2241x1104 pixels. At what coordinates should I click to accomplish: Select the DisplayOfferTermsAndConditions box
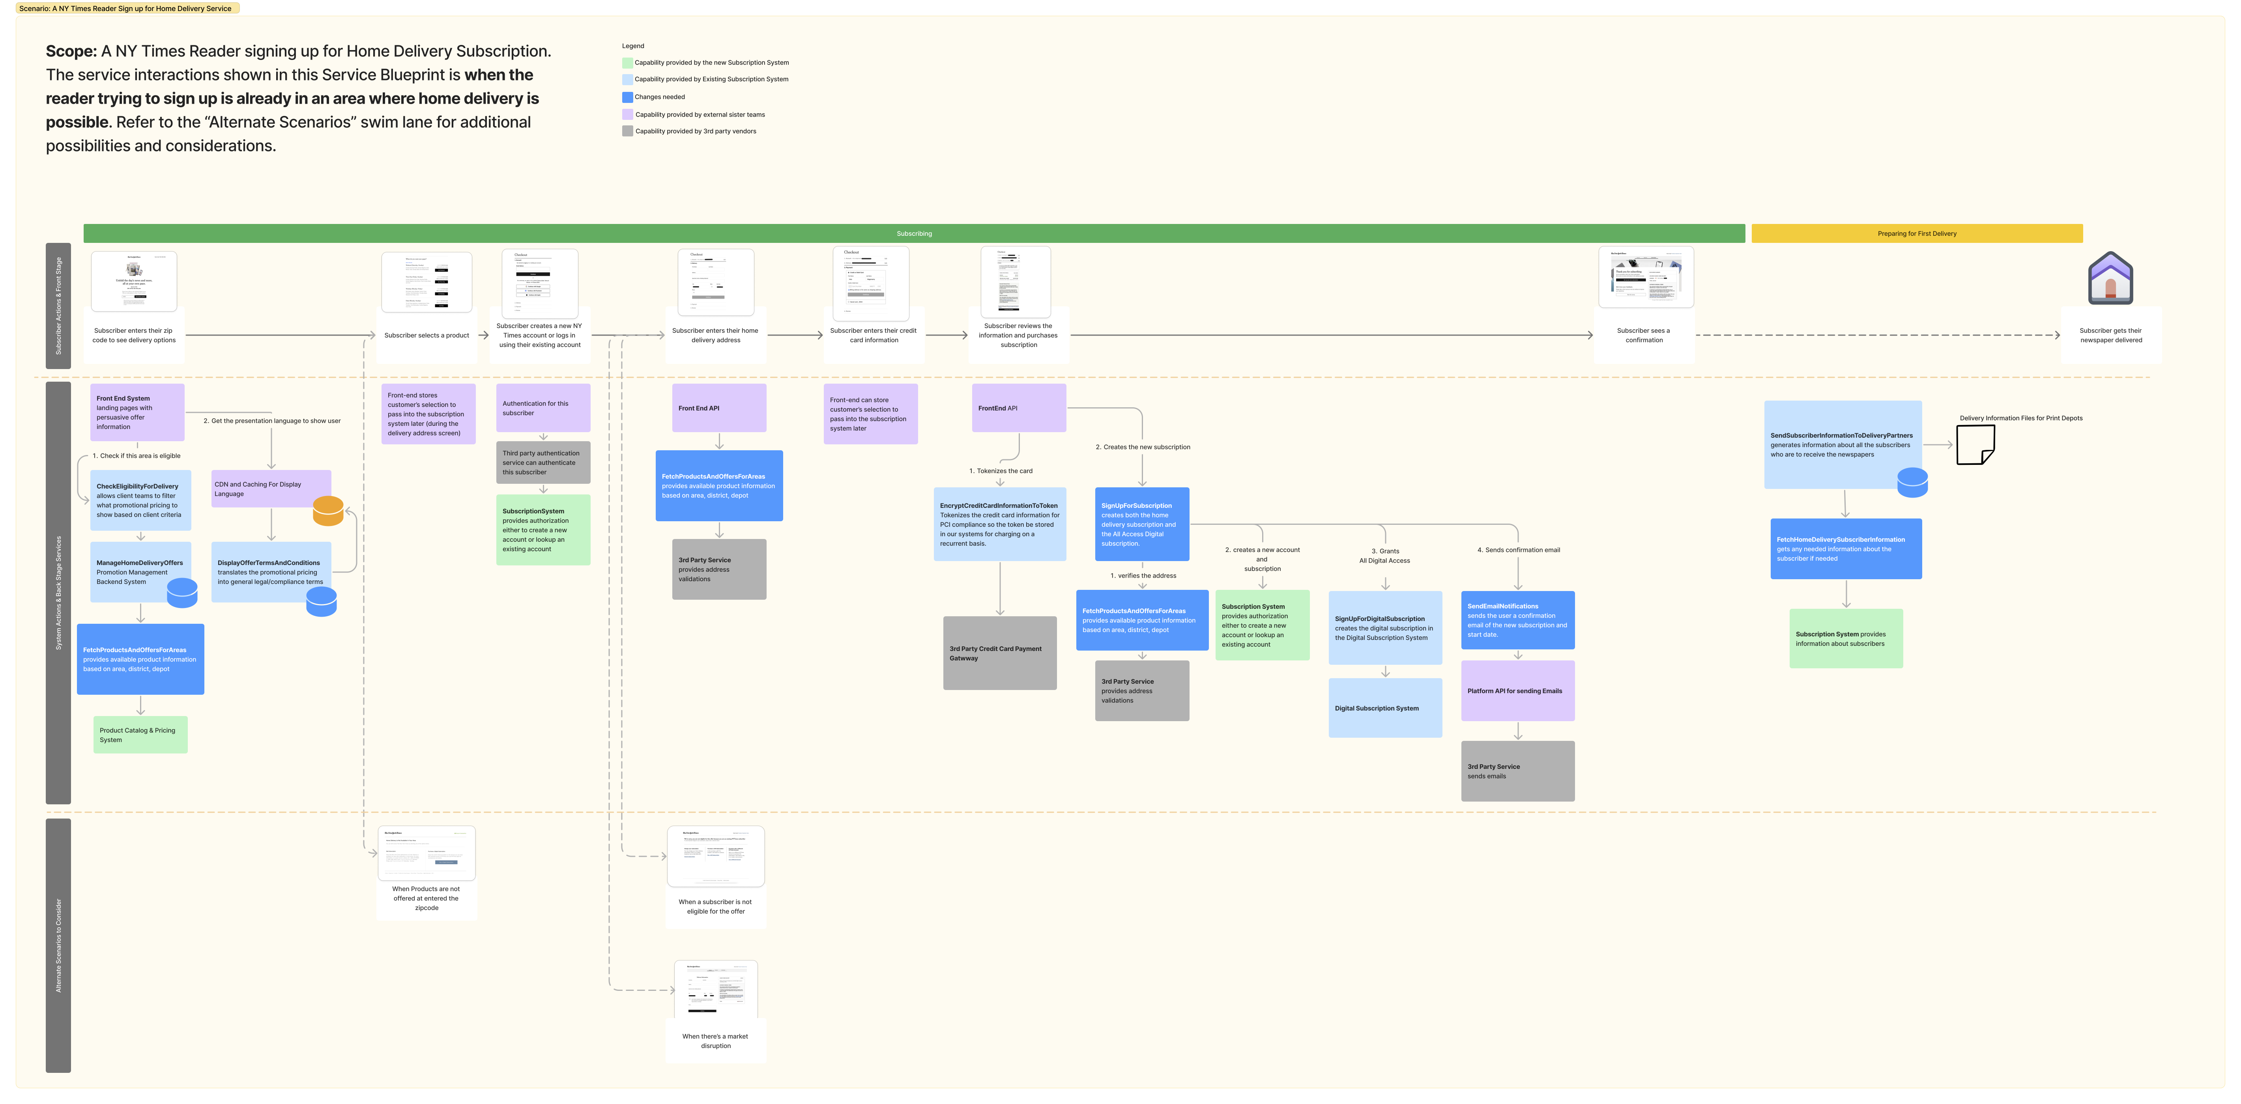(271, 572)
